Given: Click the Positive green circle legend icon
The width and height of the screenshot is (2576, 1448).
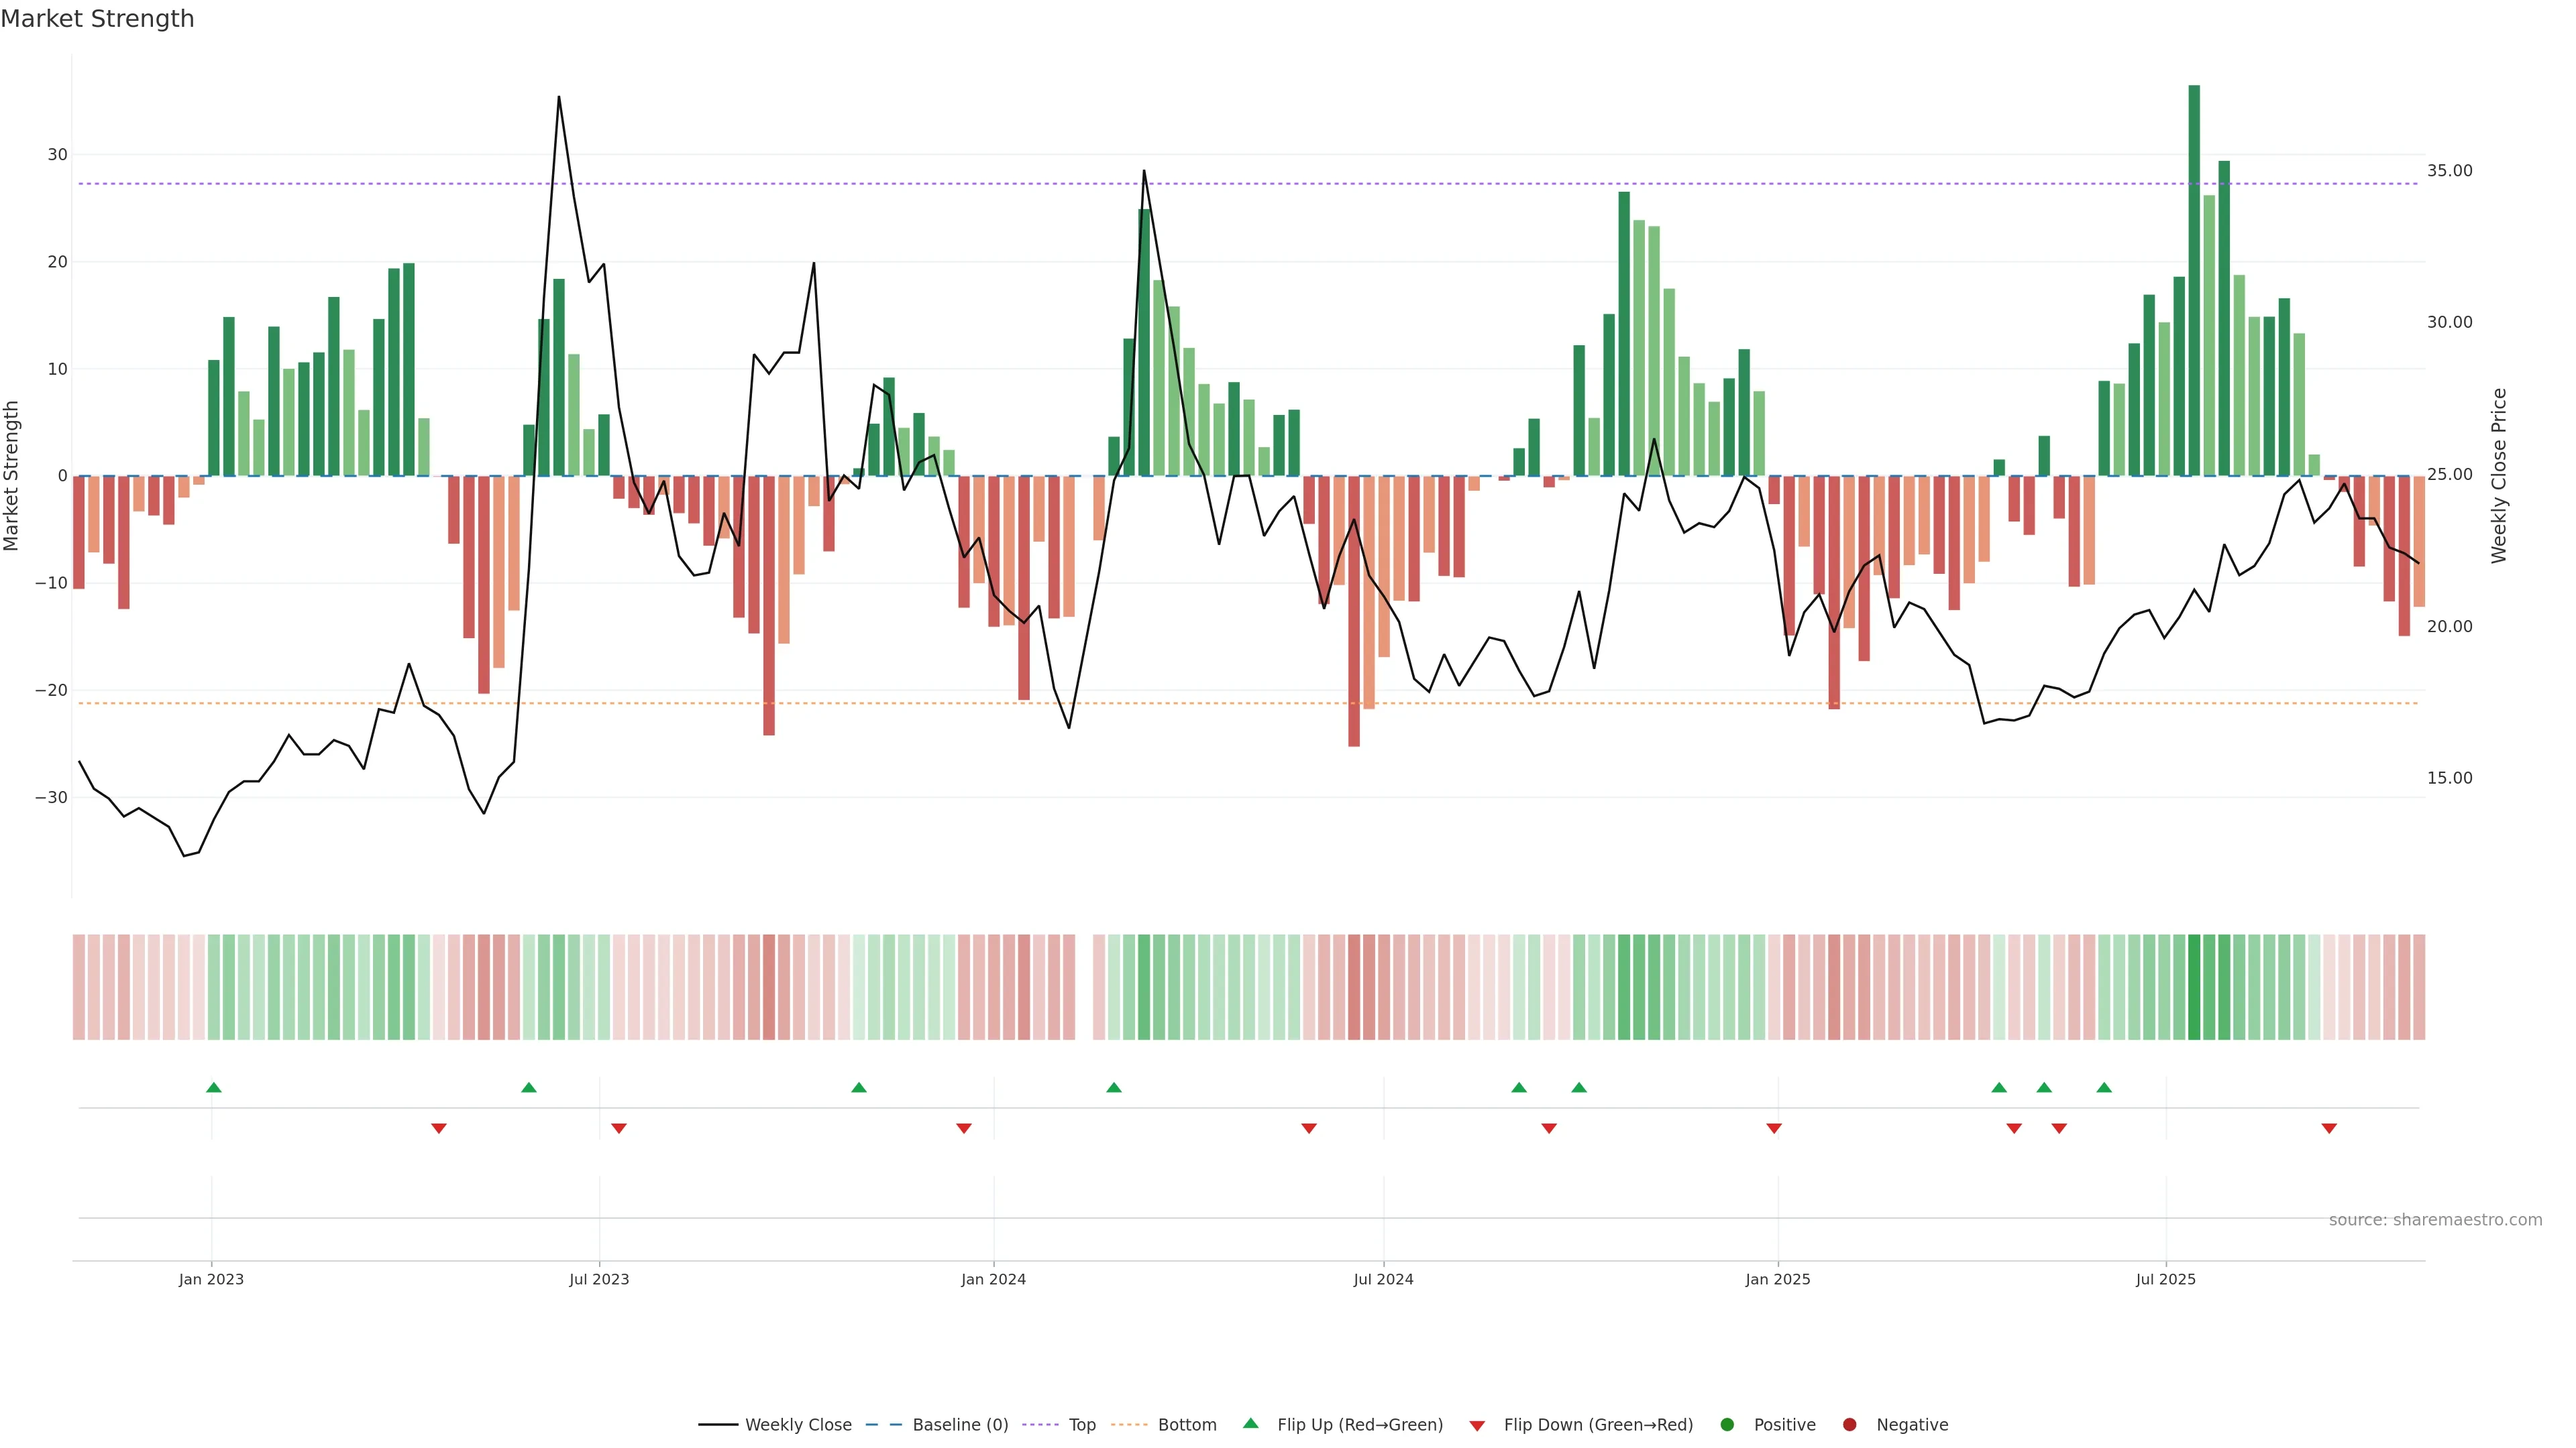Looking at the screenshot, I should point(1727,1425).
